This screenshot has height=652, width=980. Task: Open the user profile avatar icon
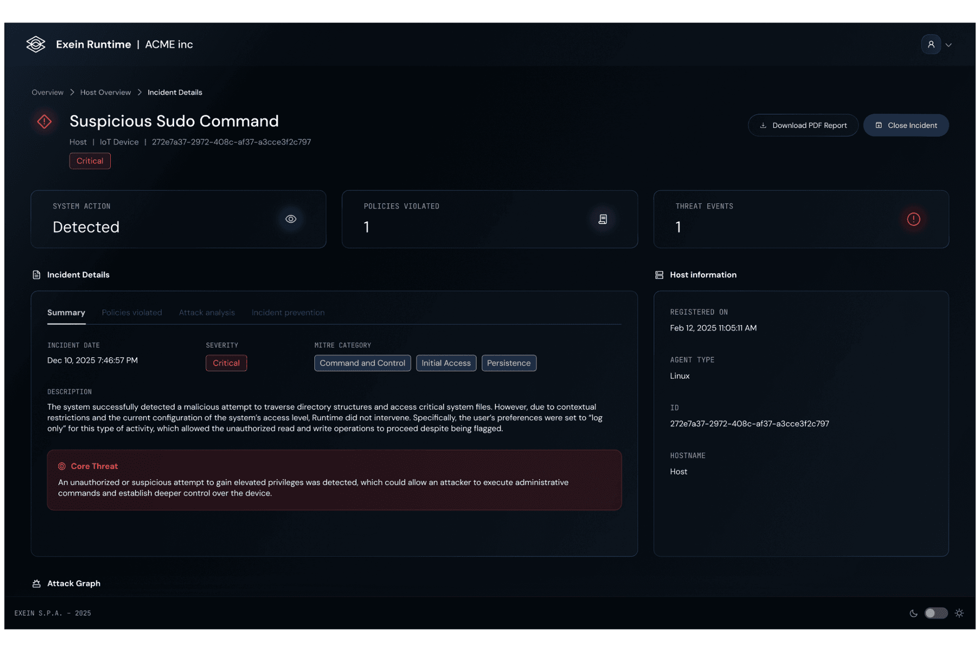[930, 44]
